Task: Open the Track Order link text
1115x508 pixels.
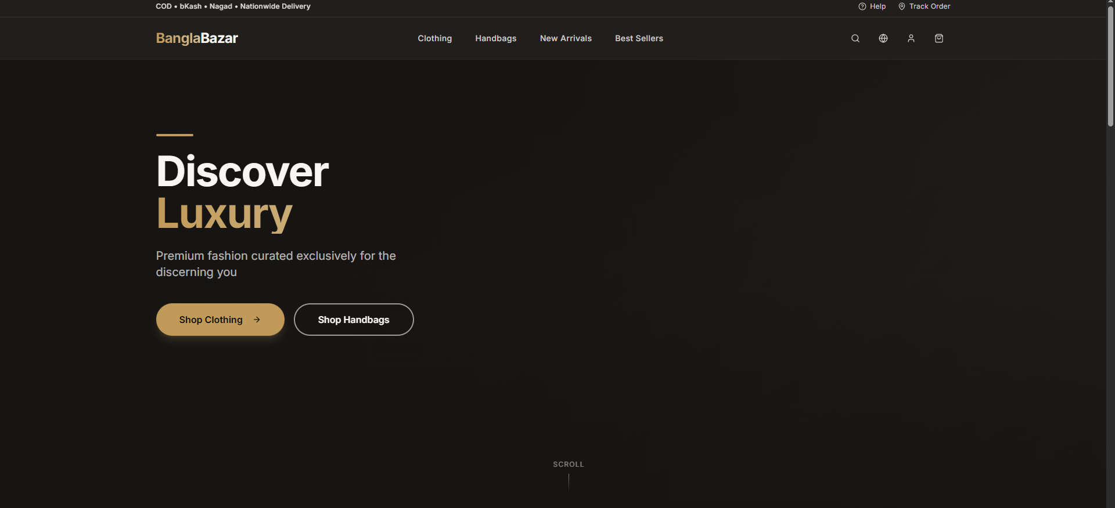Action: coord(929,6)
